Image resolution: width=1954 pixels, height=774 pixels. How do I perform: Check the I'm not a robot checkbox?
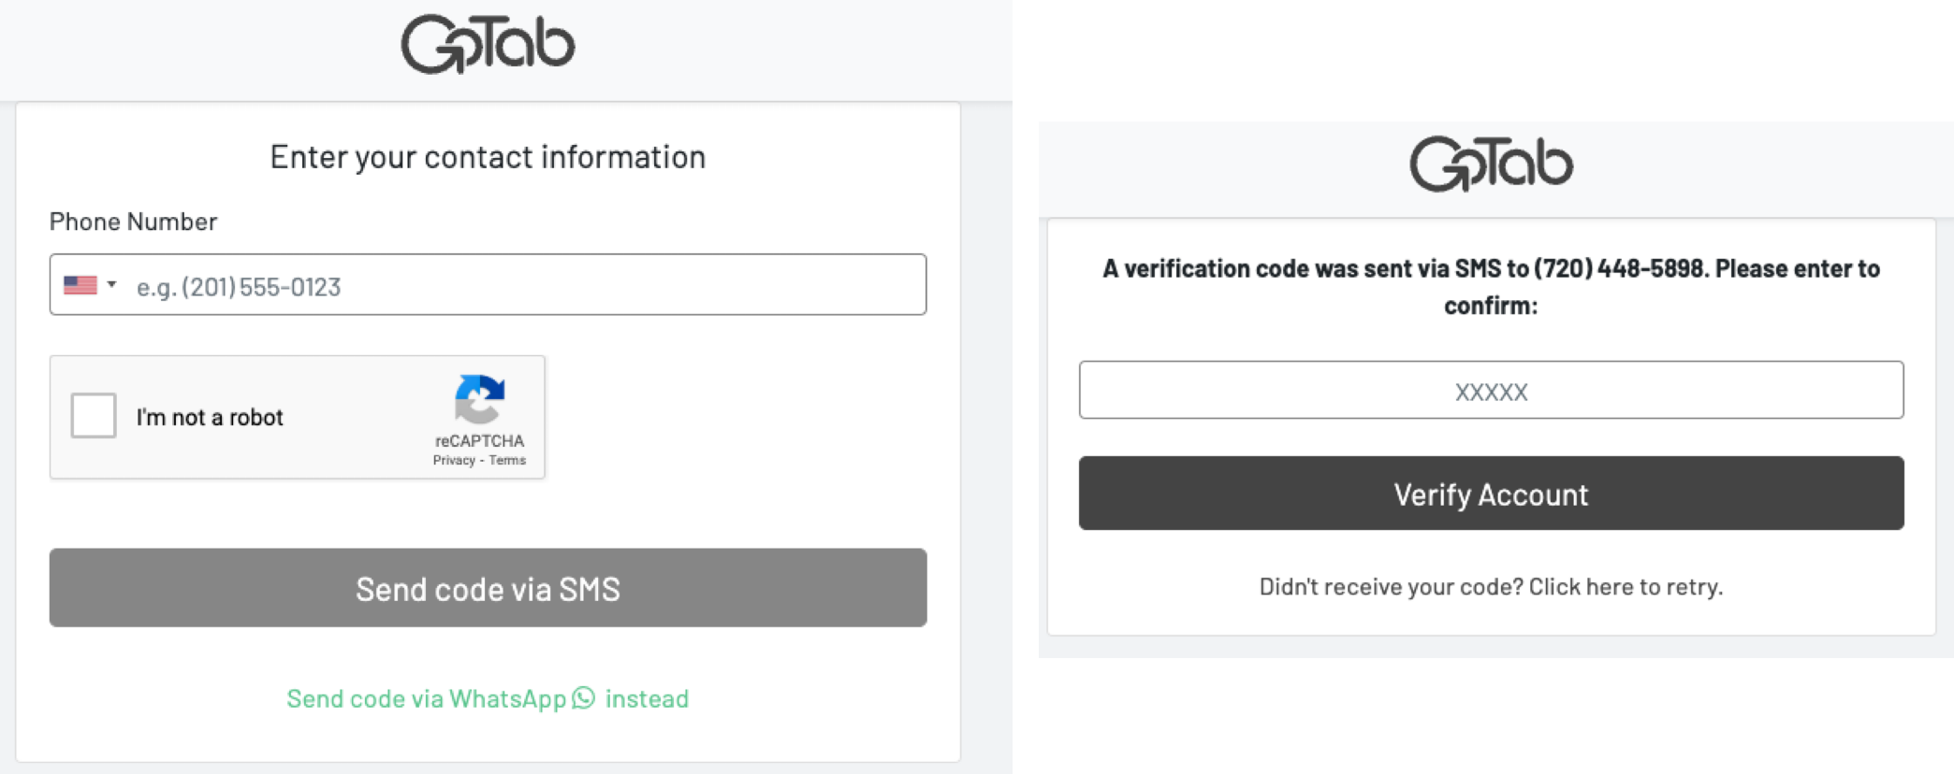pos(94,416)
